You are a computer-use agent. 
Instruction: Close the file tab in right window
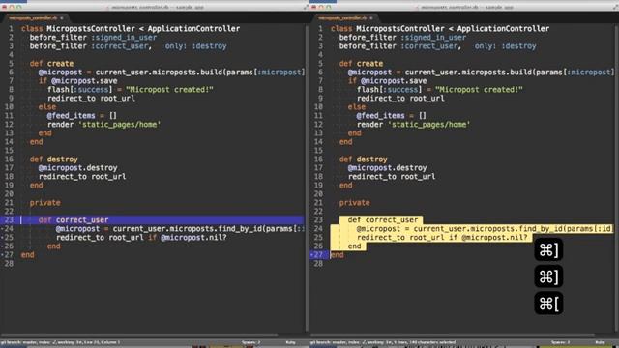[x=371, y=18]
